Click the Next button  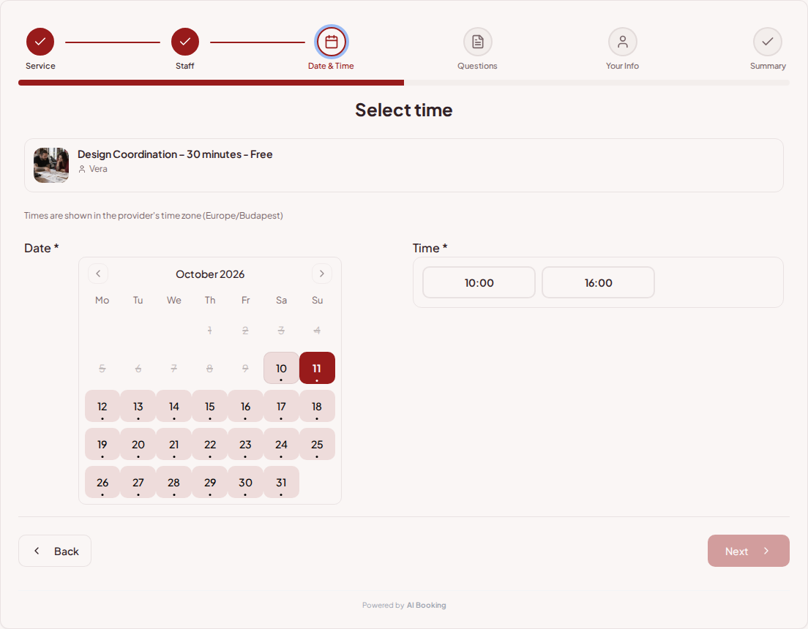pyautogui.click(x=748, y=551)
